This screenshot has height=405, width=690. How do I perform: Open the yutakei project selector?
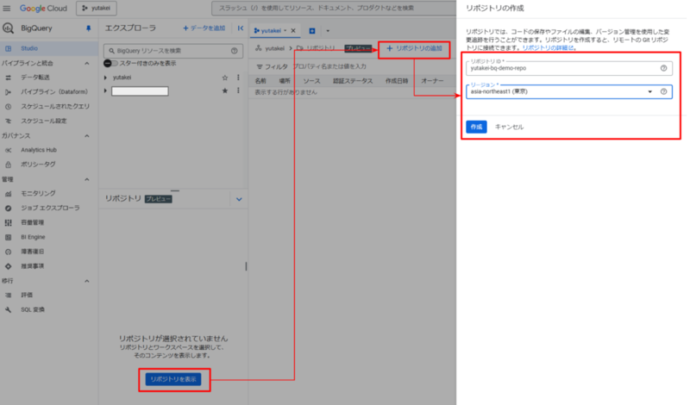pos(97,8)
